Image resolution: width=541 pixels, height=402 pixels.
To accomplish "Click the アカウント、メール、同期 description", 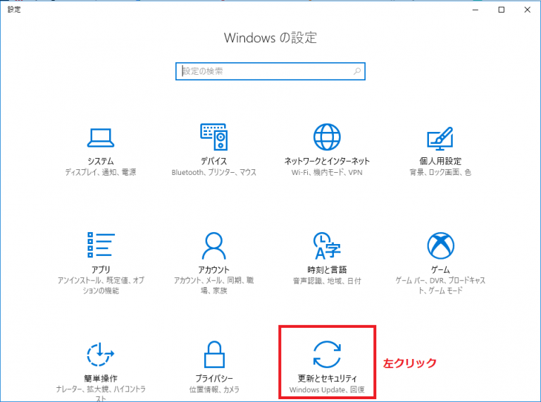I will [214, 285].
